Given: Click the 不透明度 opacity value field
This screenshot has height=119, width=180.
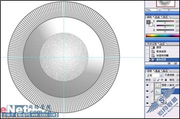Looking at the screenshot, I should point(178,75).
